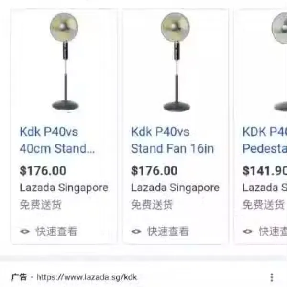Open the three-dot menu beside the Lazada ad

point(272,277)
